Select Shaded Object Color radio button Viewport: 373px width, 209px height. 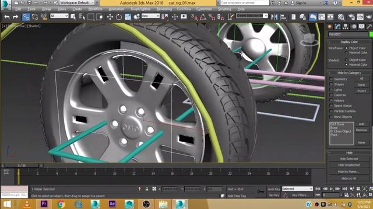click(x=346, y=60)
